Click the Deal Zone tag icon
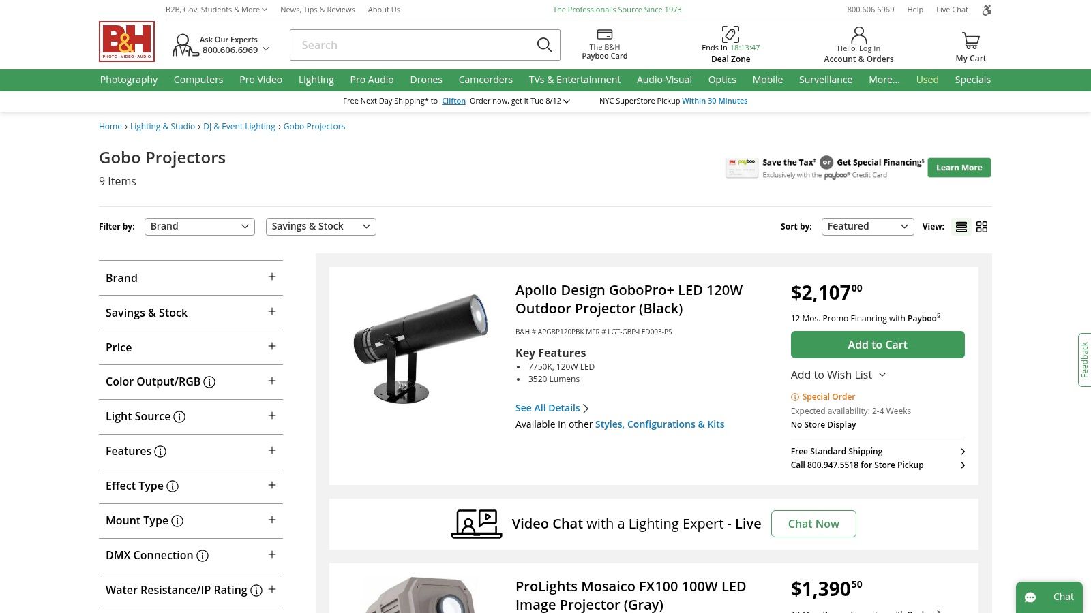 [730, 34]
